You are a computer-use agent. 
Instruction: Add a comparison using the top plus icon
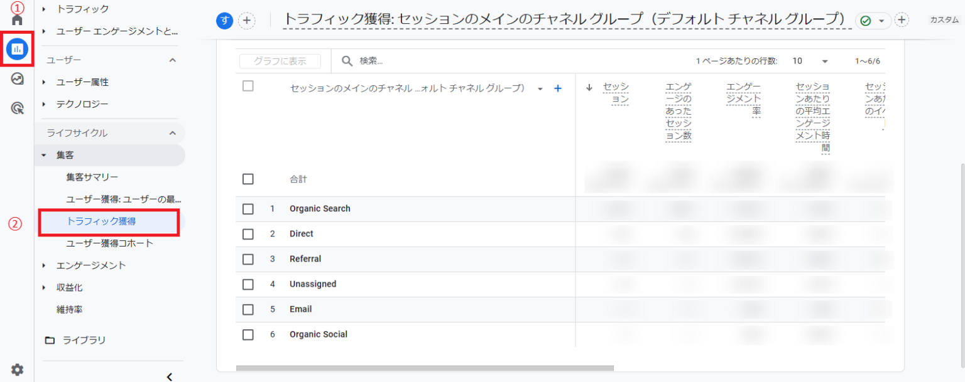(x=247, y=20)
